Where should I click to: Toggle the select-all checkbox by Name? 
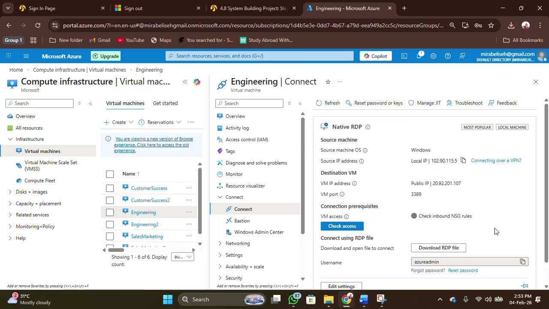110,174
